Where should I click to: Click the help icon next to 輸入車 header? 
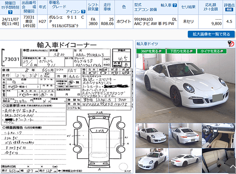click(x=175, y=5)
